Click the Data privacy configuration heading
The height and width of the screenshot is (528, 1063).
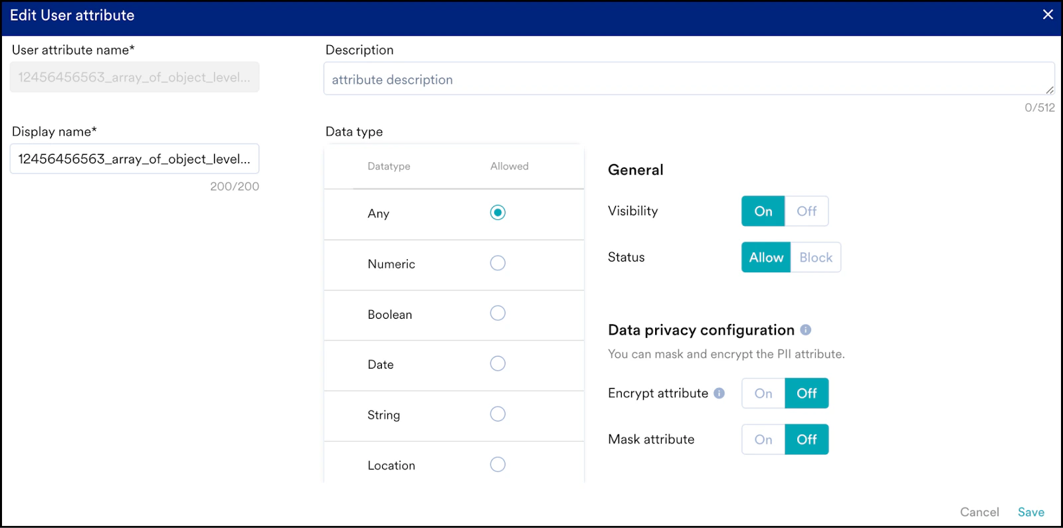coord(701,330)
